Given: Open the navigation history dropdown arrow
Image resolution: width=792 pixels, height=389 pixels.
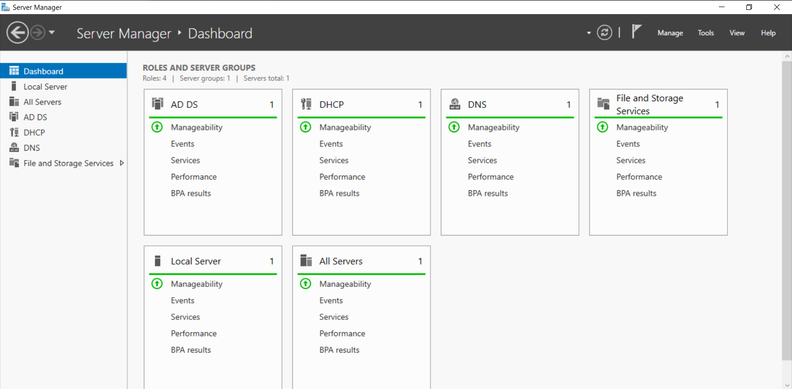Looking at the screenshot, I should pyautogui.click(x=52, y=32).
